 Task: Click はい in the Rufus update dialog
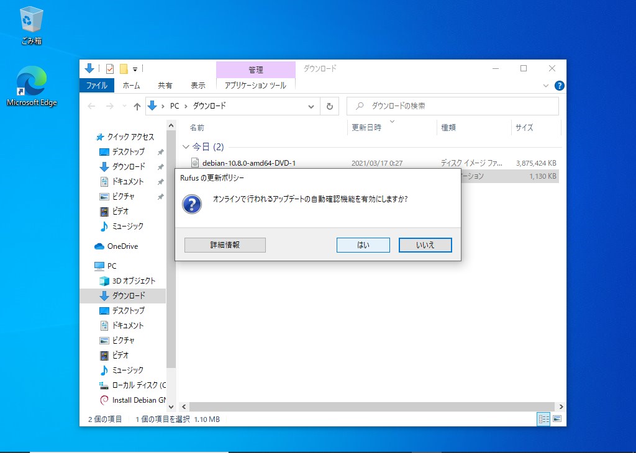click(363, 245)
